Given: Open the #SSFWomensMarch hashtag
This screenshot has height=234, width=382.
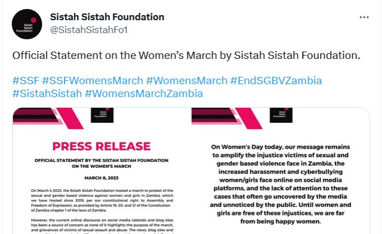Looking at the screenshot, I should click(93, 81).
